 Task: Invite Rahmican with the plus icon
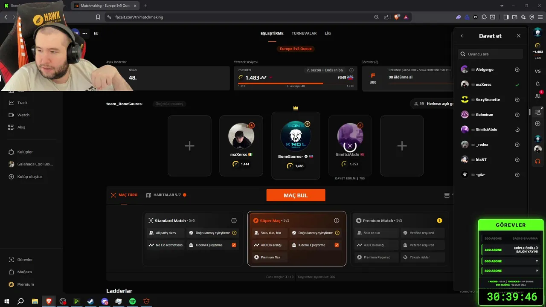517,115
